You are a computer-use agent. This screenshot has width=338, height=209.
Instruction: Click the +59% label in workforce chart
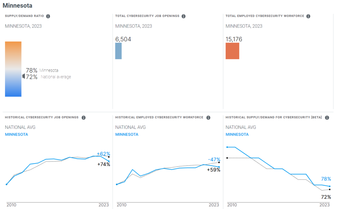tap(214, 170)
